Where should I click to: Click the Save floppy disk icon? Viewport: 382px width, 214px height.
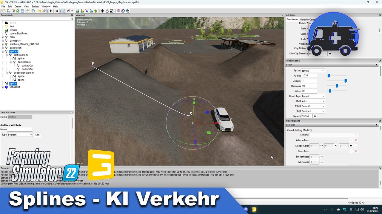pos(22,11)
